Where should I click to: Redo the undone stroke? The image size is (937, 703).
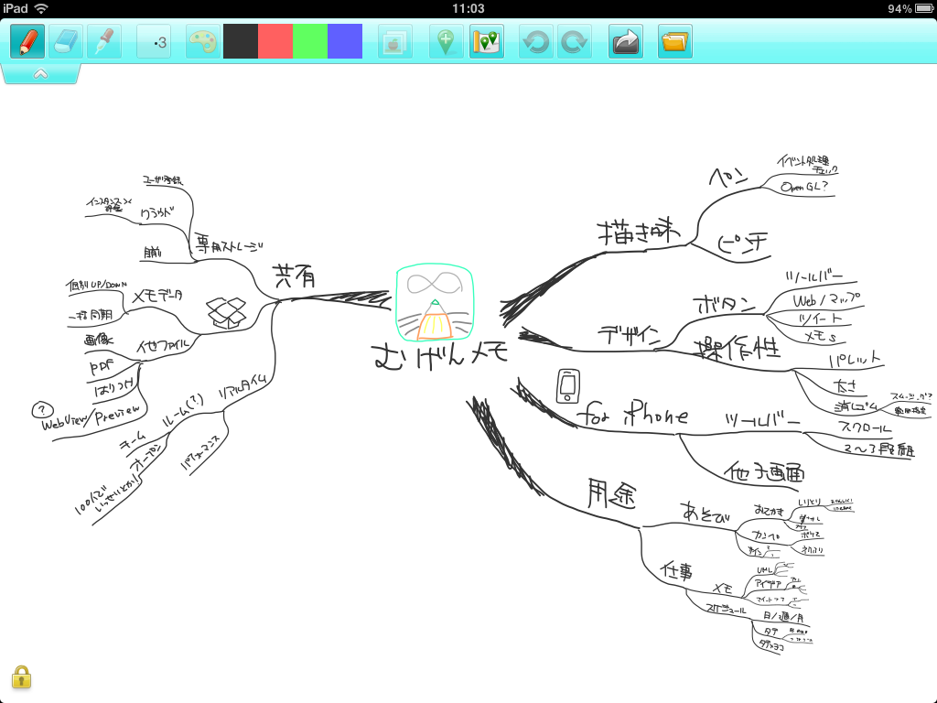coord(574,42)
